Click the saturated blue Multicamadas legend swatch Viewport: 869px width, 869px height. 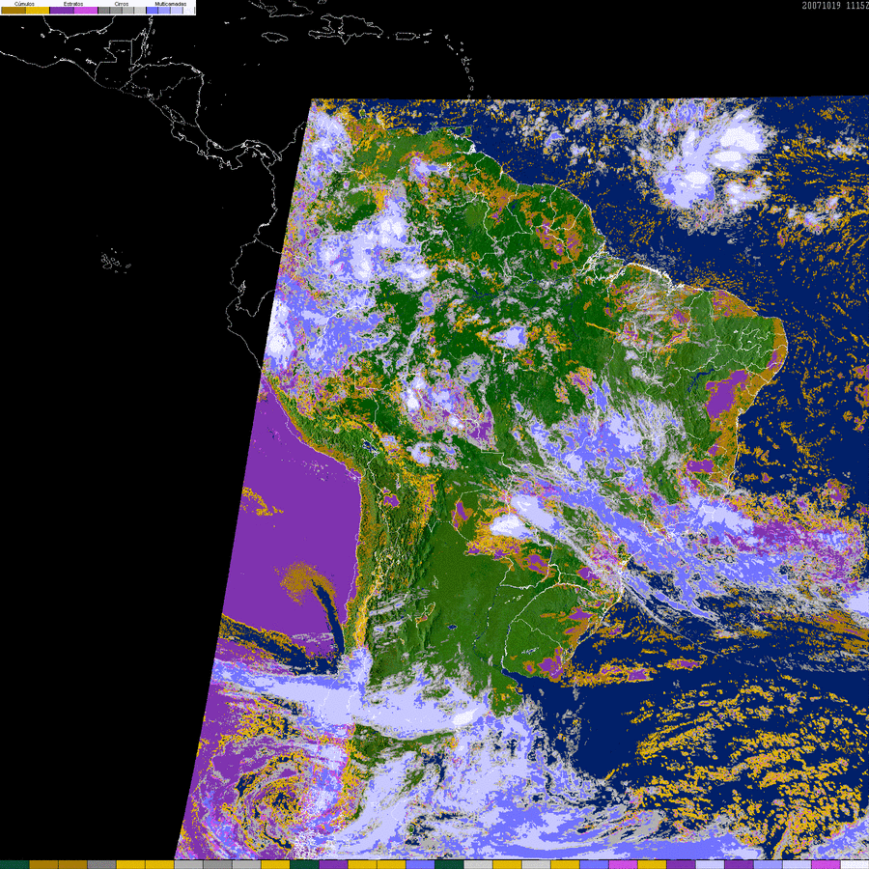coord(152,10)
